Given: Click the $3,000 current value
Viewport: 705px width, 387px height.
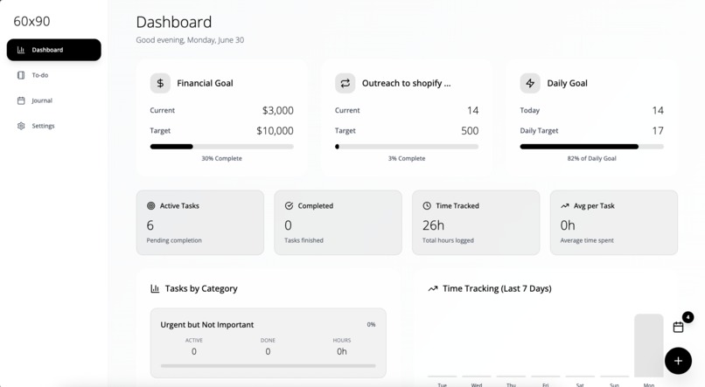Looking at the screenshot, I should pos(278,110).
